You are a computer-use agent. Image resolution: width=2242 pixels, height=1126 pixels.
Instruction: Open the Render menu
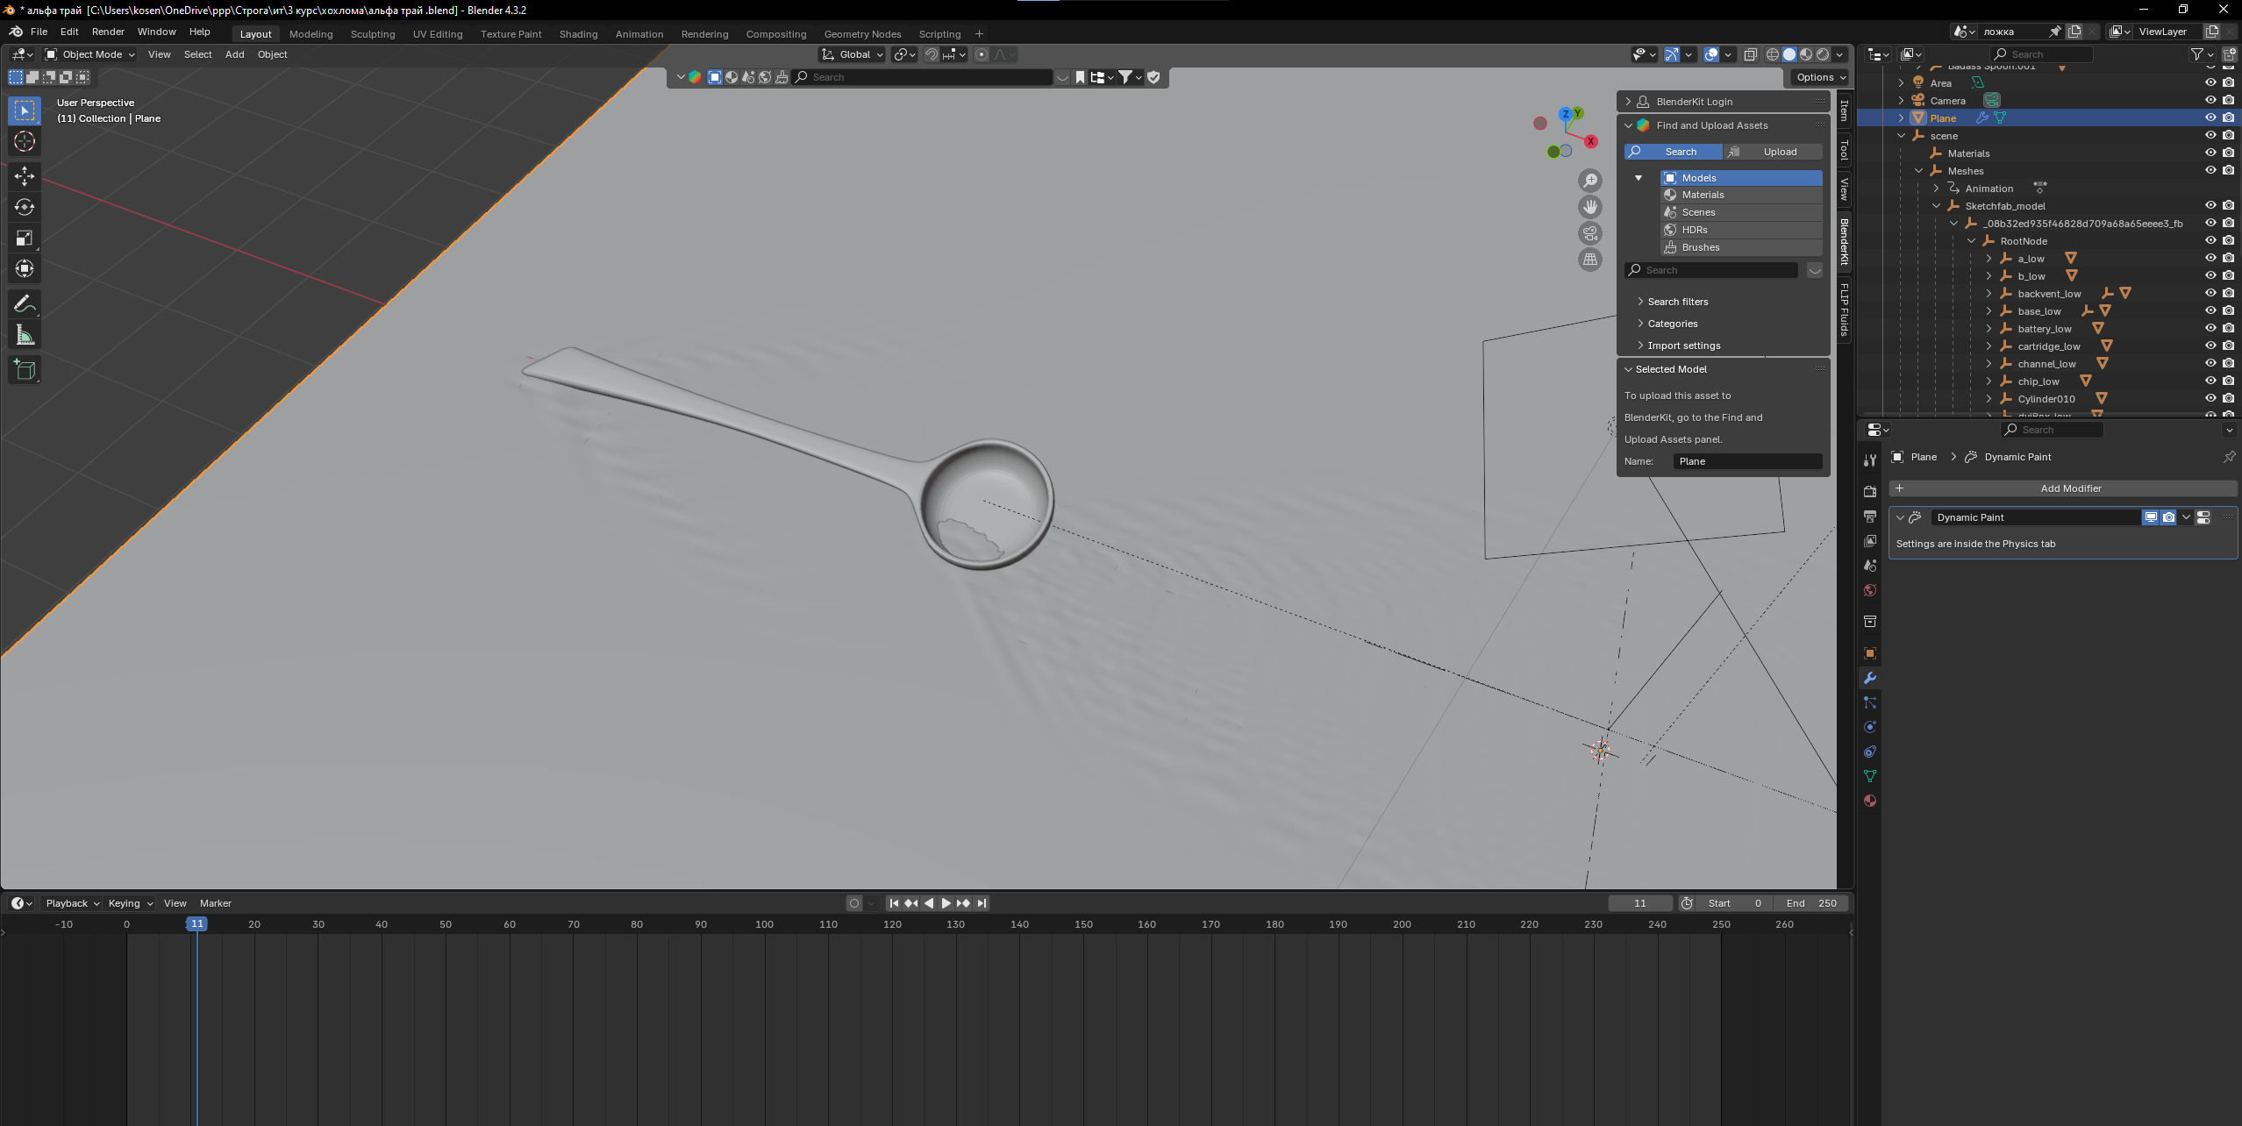(x=108, y=32)
